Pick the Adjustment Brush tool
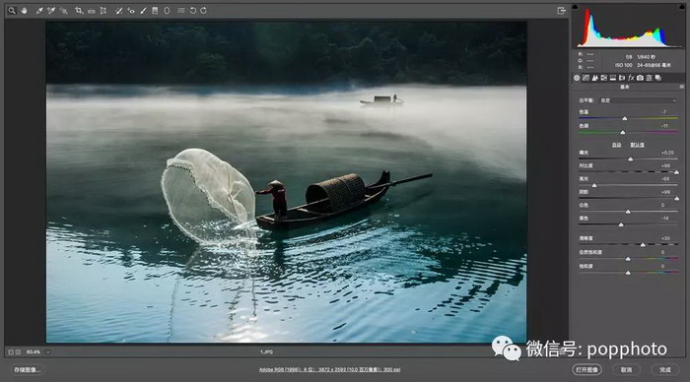 [143, 11]
